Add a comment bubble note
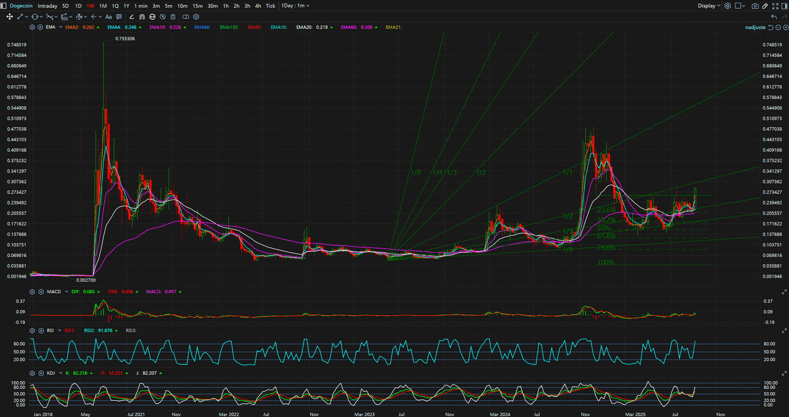Viewport: 789px width, 417px height. [119, 17]
